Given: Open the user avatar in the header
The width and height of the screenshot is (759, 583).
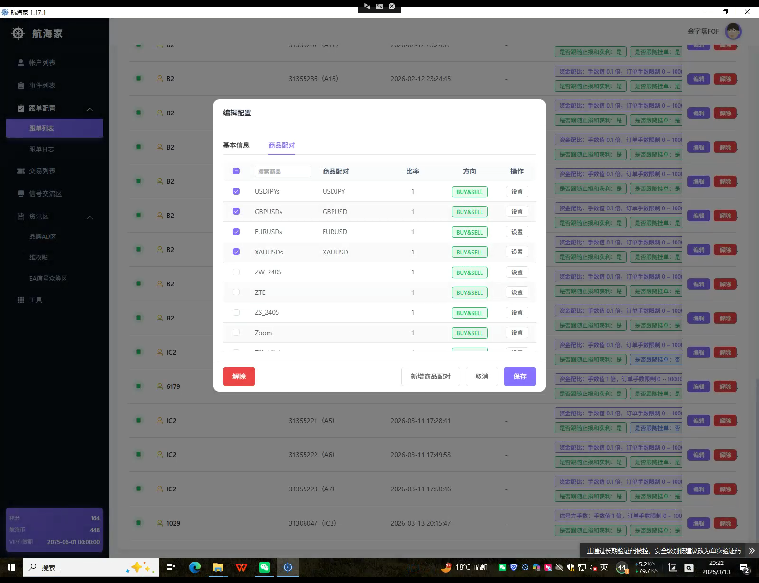Looking at the screenshot, I should coord(733,31).
